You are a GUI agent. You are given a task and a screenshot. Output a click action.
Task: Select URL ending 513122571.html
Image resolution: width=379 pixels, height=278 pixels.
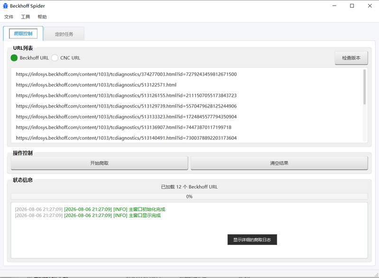point(96,85)
